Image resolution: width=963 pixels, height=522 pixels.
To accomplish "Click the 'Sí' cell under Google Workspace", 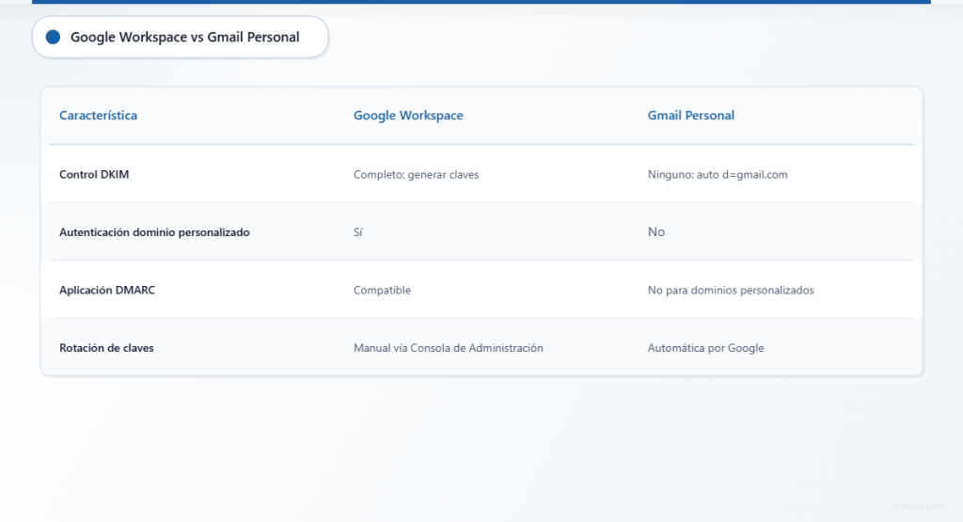I will coord(358,232).
